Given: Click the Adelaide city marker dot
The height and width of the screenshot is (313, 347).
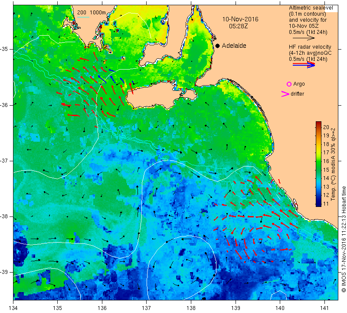Looking at the screenshot, I should point(218,46).
